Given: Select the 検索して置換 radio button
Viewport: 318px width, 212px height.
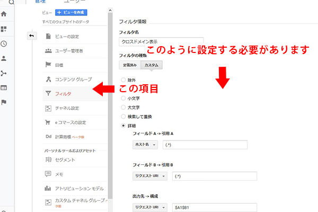Looking at the screenshot, I should [124, 116].
